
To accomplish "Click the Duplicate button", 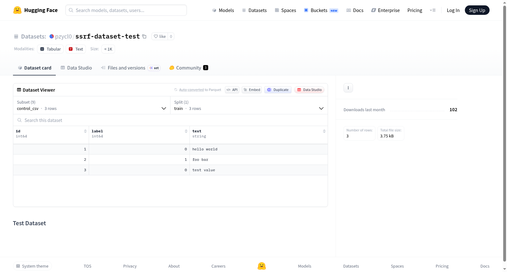I will pos(278,90).
